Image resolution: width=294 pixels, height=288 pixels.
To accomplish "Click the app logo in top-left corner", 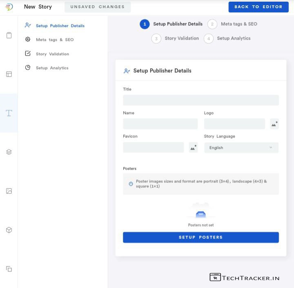I will coord(9,7).
